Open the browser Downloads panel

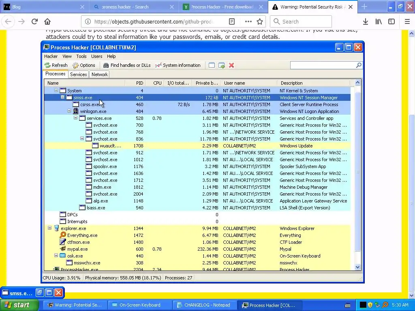click(x=366, y=21)
